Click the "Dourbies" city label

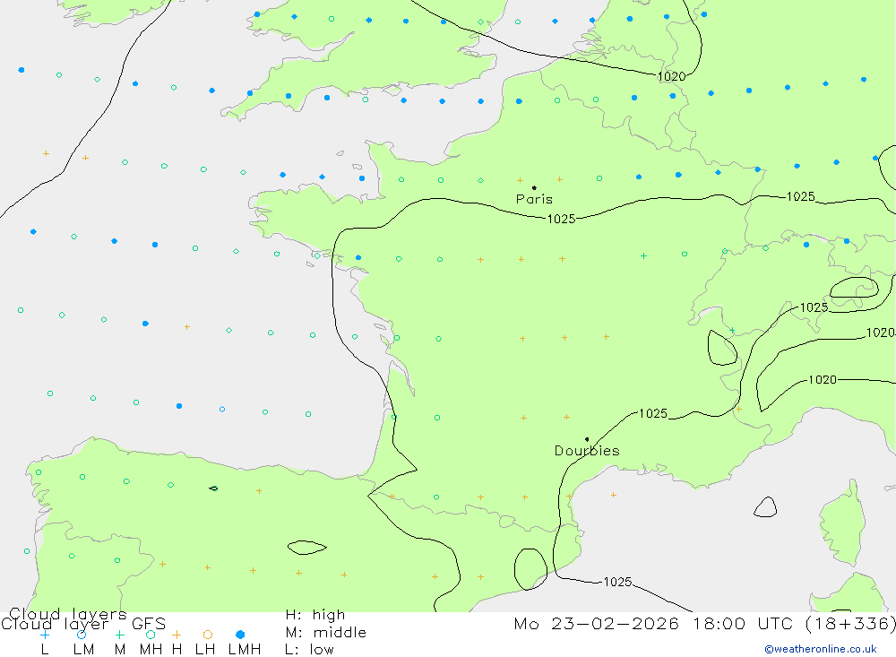point(587,451)
